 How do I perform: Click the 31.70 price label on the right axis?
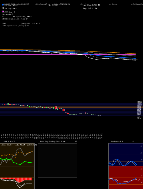(x=139, y=118)
